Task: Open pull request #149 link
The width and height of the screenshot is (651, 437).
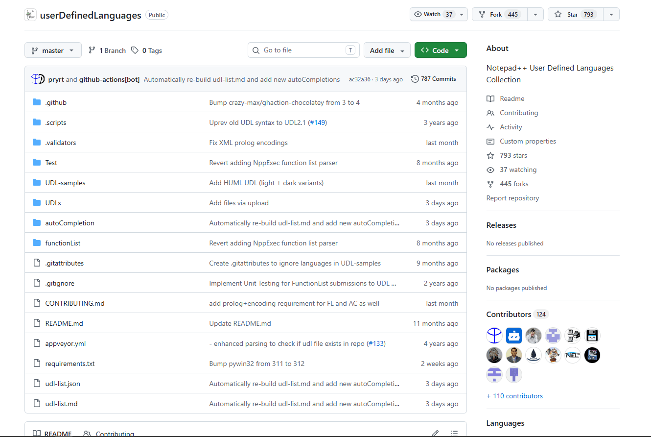Action: 318,122
